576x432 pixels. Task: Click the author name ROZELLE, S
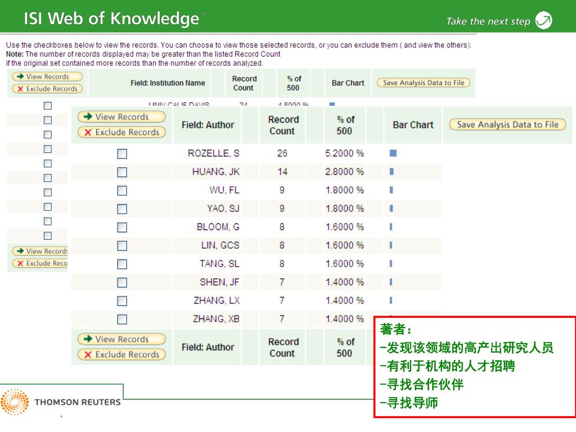coord(213,153)
